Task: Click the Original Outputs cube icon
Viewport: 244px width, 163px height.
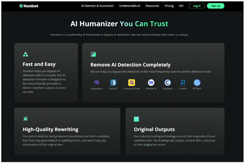Action: tap(137, 119)
